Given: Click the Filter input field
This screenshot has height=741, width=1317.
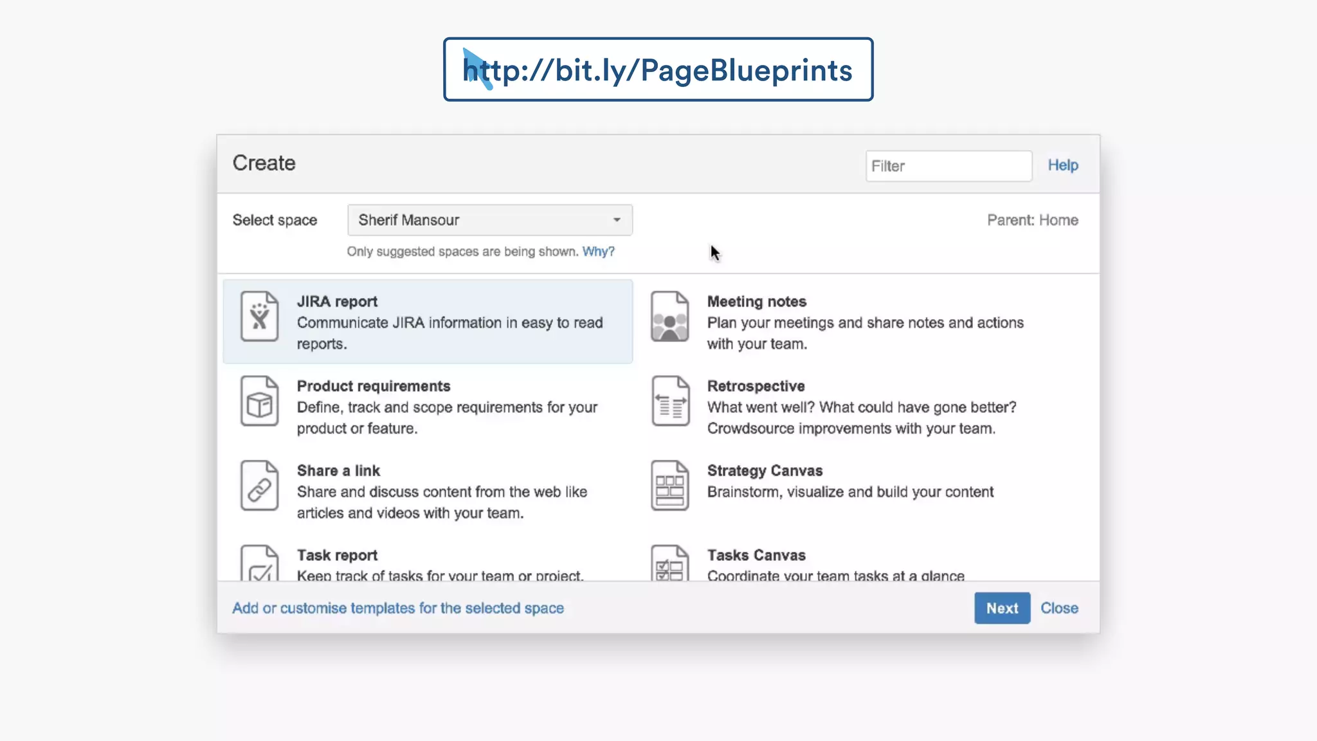Looking at the screenshot, I should click(949, 166).
